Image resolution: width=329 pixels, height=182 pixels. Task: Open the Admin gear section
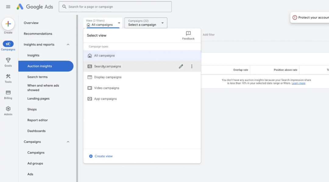(8, 111)
